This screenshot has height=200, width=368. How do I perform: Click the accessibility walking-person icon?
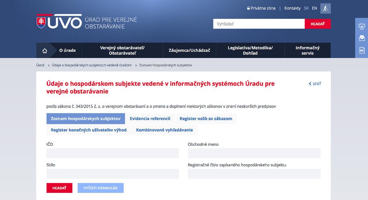[x=326, y=9]
